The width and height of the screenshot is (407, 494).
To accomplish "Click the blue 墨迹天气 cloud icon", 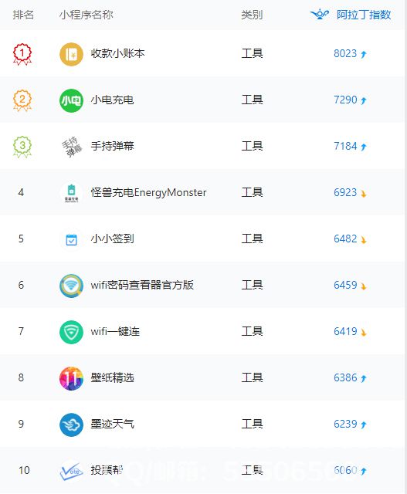I will point(71,425).
